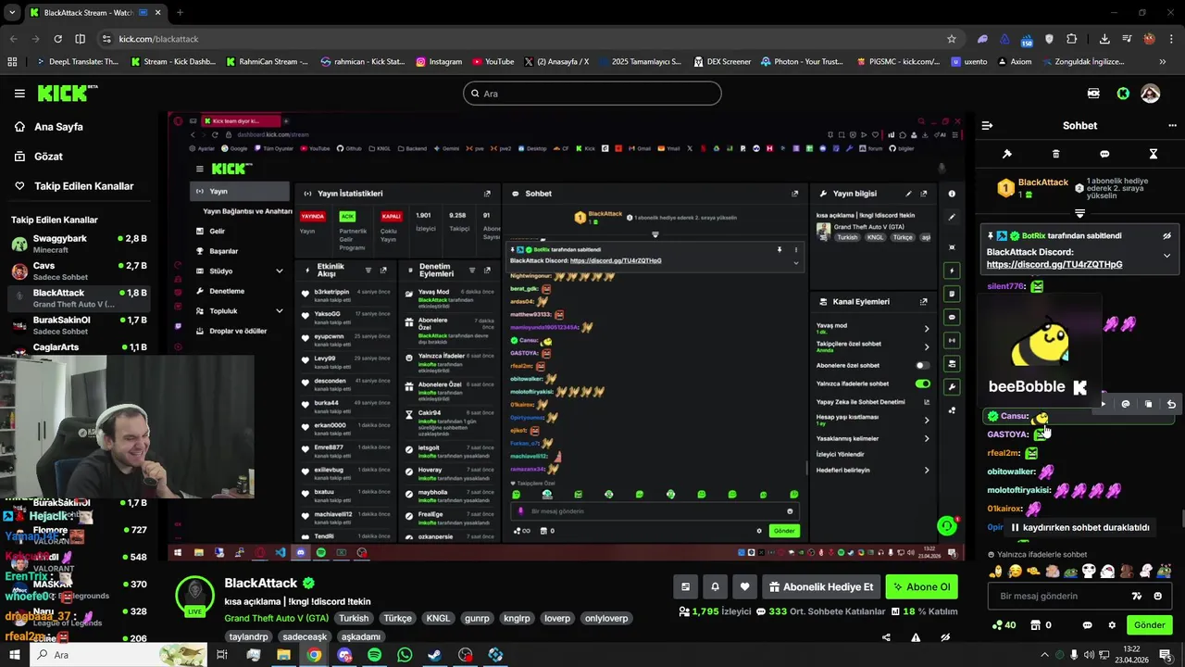Open the user profile avatar in header

point(1151,94)
